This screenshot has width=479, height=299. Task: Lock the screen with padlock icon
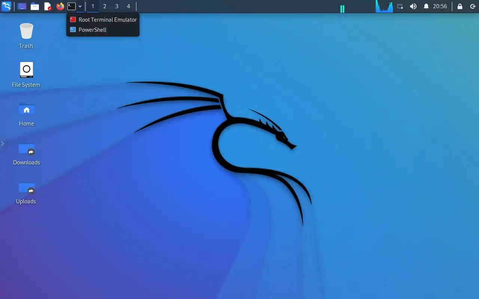[x=460, y=6]
